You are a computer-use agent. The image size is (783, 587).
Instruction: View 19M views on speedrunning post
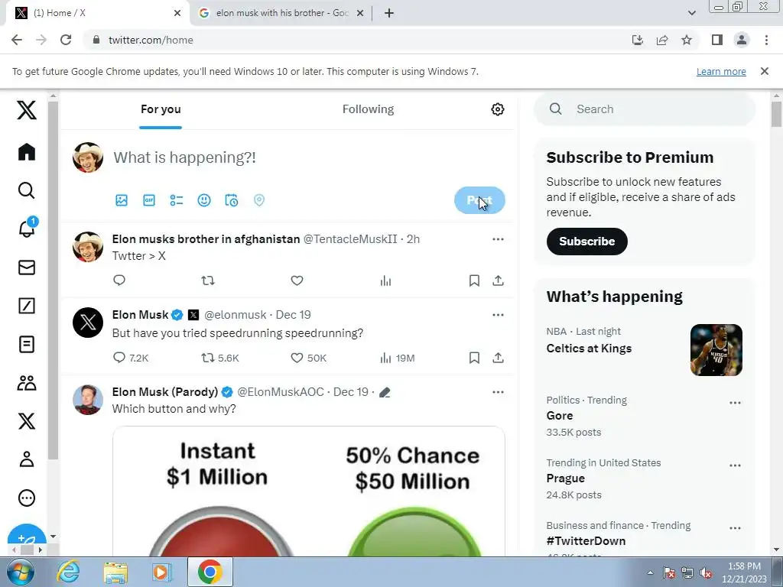coord(398,358)
